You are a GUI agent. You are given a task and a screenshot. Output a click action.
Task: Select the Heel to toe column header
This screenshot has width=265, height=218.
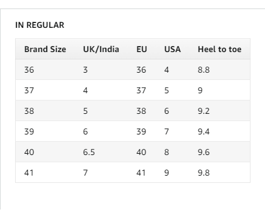tap(220, 49)
